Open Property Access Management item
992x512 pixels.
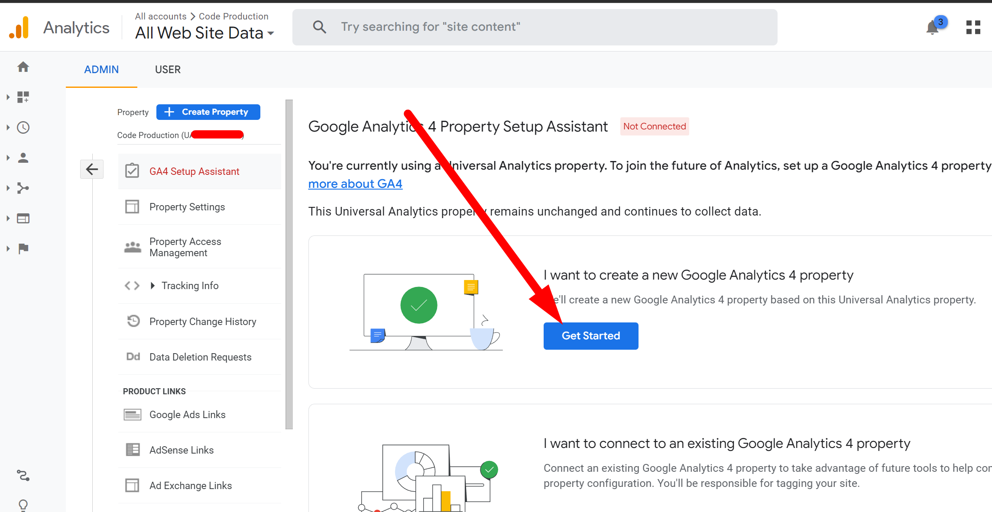tap(199, 247)
